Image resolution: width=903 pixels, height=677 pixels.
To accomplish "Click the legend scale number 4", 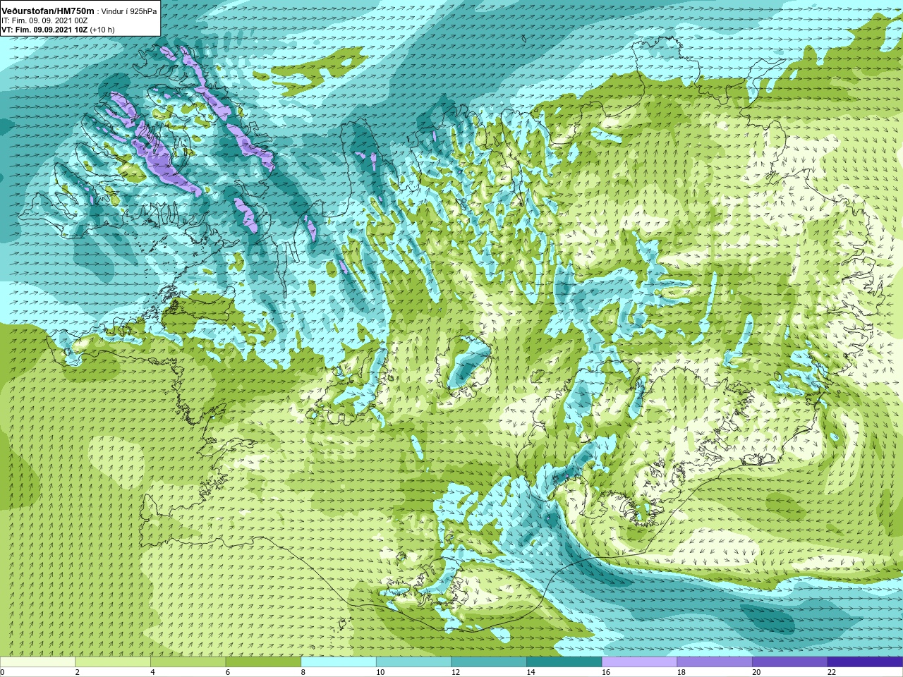I will click(152, 672).
